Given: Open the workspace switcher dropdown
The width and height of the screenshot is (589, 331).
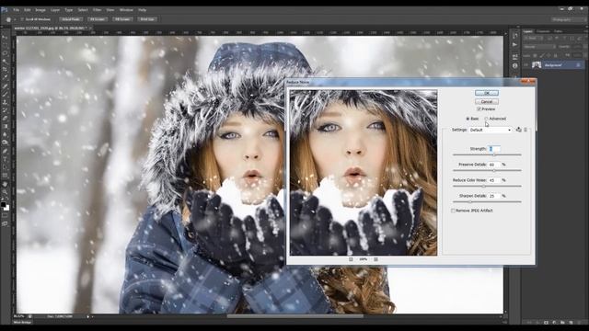Looking at the screenshot, I should click(568, 19).
